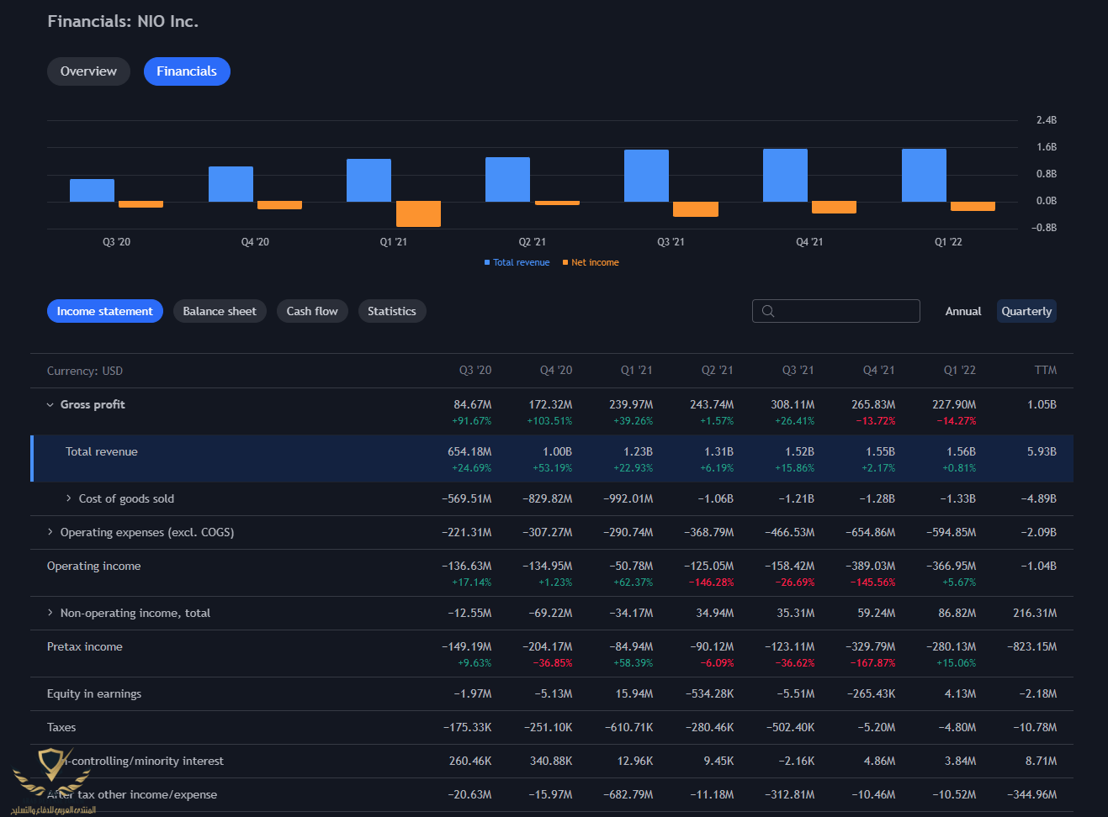Viewport: 1108px width, 817px height.
Task: Expand Operating expenses (excl. COGS) row
Action: (x=50, y=532)
